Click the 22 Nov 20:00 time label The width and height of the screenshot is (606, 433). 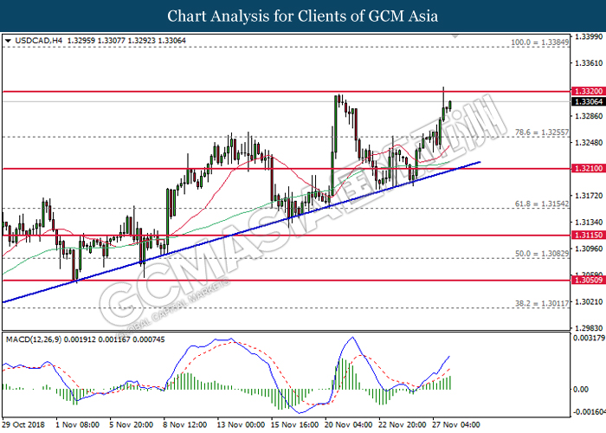[402, 424]
